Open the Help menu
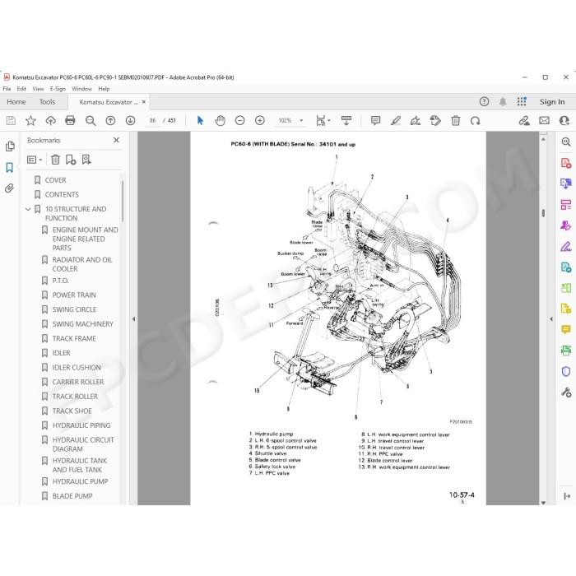The image size is (576, 576). pyautogui.click(x=104, y=89)
